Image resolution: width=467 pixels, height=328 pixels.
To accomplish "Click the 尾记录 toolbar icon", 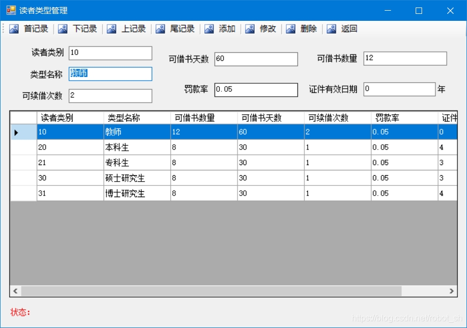I will click(160, 29).
